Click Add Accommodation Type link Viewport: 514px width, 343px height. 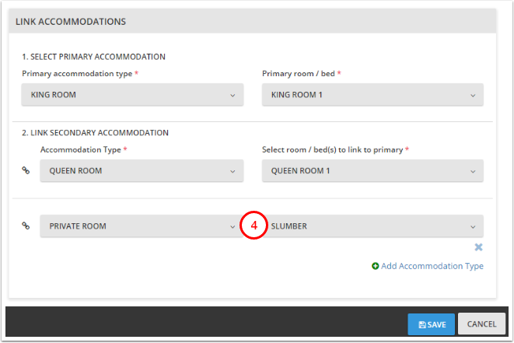[432, 266]
